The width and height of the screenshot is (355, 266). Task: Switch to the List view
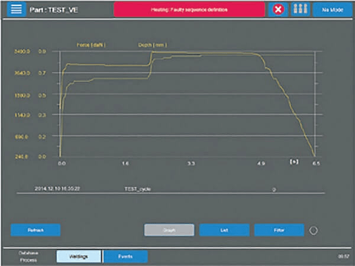pyautogui.click(x=224, y=230)
